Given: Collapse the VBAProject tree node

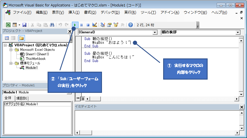Looking at the screenshot, I should [5, 45].
